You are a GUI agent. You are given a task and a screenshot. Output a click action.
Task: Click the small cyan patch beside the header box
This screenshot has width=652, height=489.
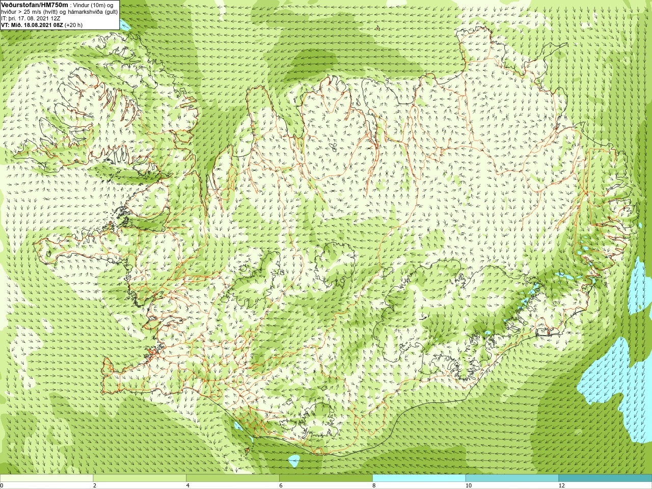click(125, 25)
